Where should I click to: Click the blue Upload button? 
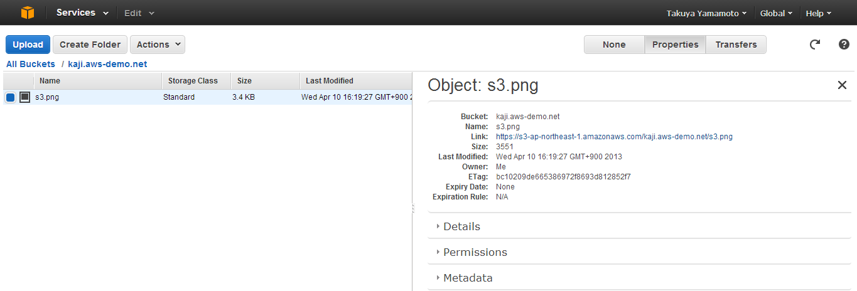point(28,45)
